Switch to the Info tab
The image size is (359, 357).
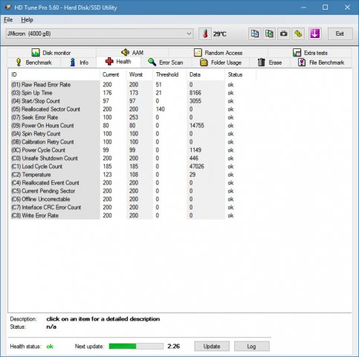tap(79, 62)
